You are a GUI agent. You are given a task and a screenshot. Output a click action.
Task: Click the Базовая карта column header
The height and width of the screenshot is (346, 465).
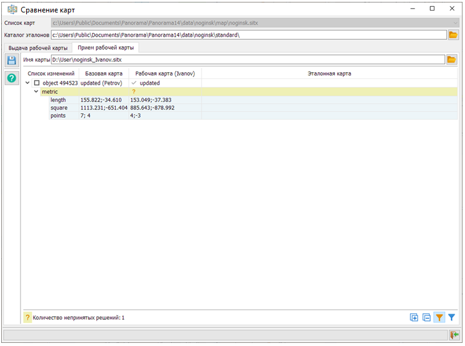coord(104,73)
